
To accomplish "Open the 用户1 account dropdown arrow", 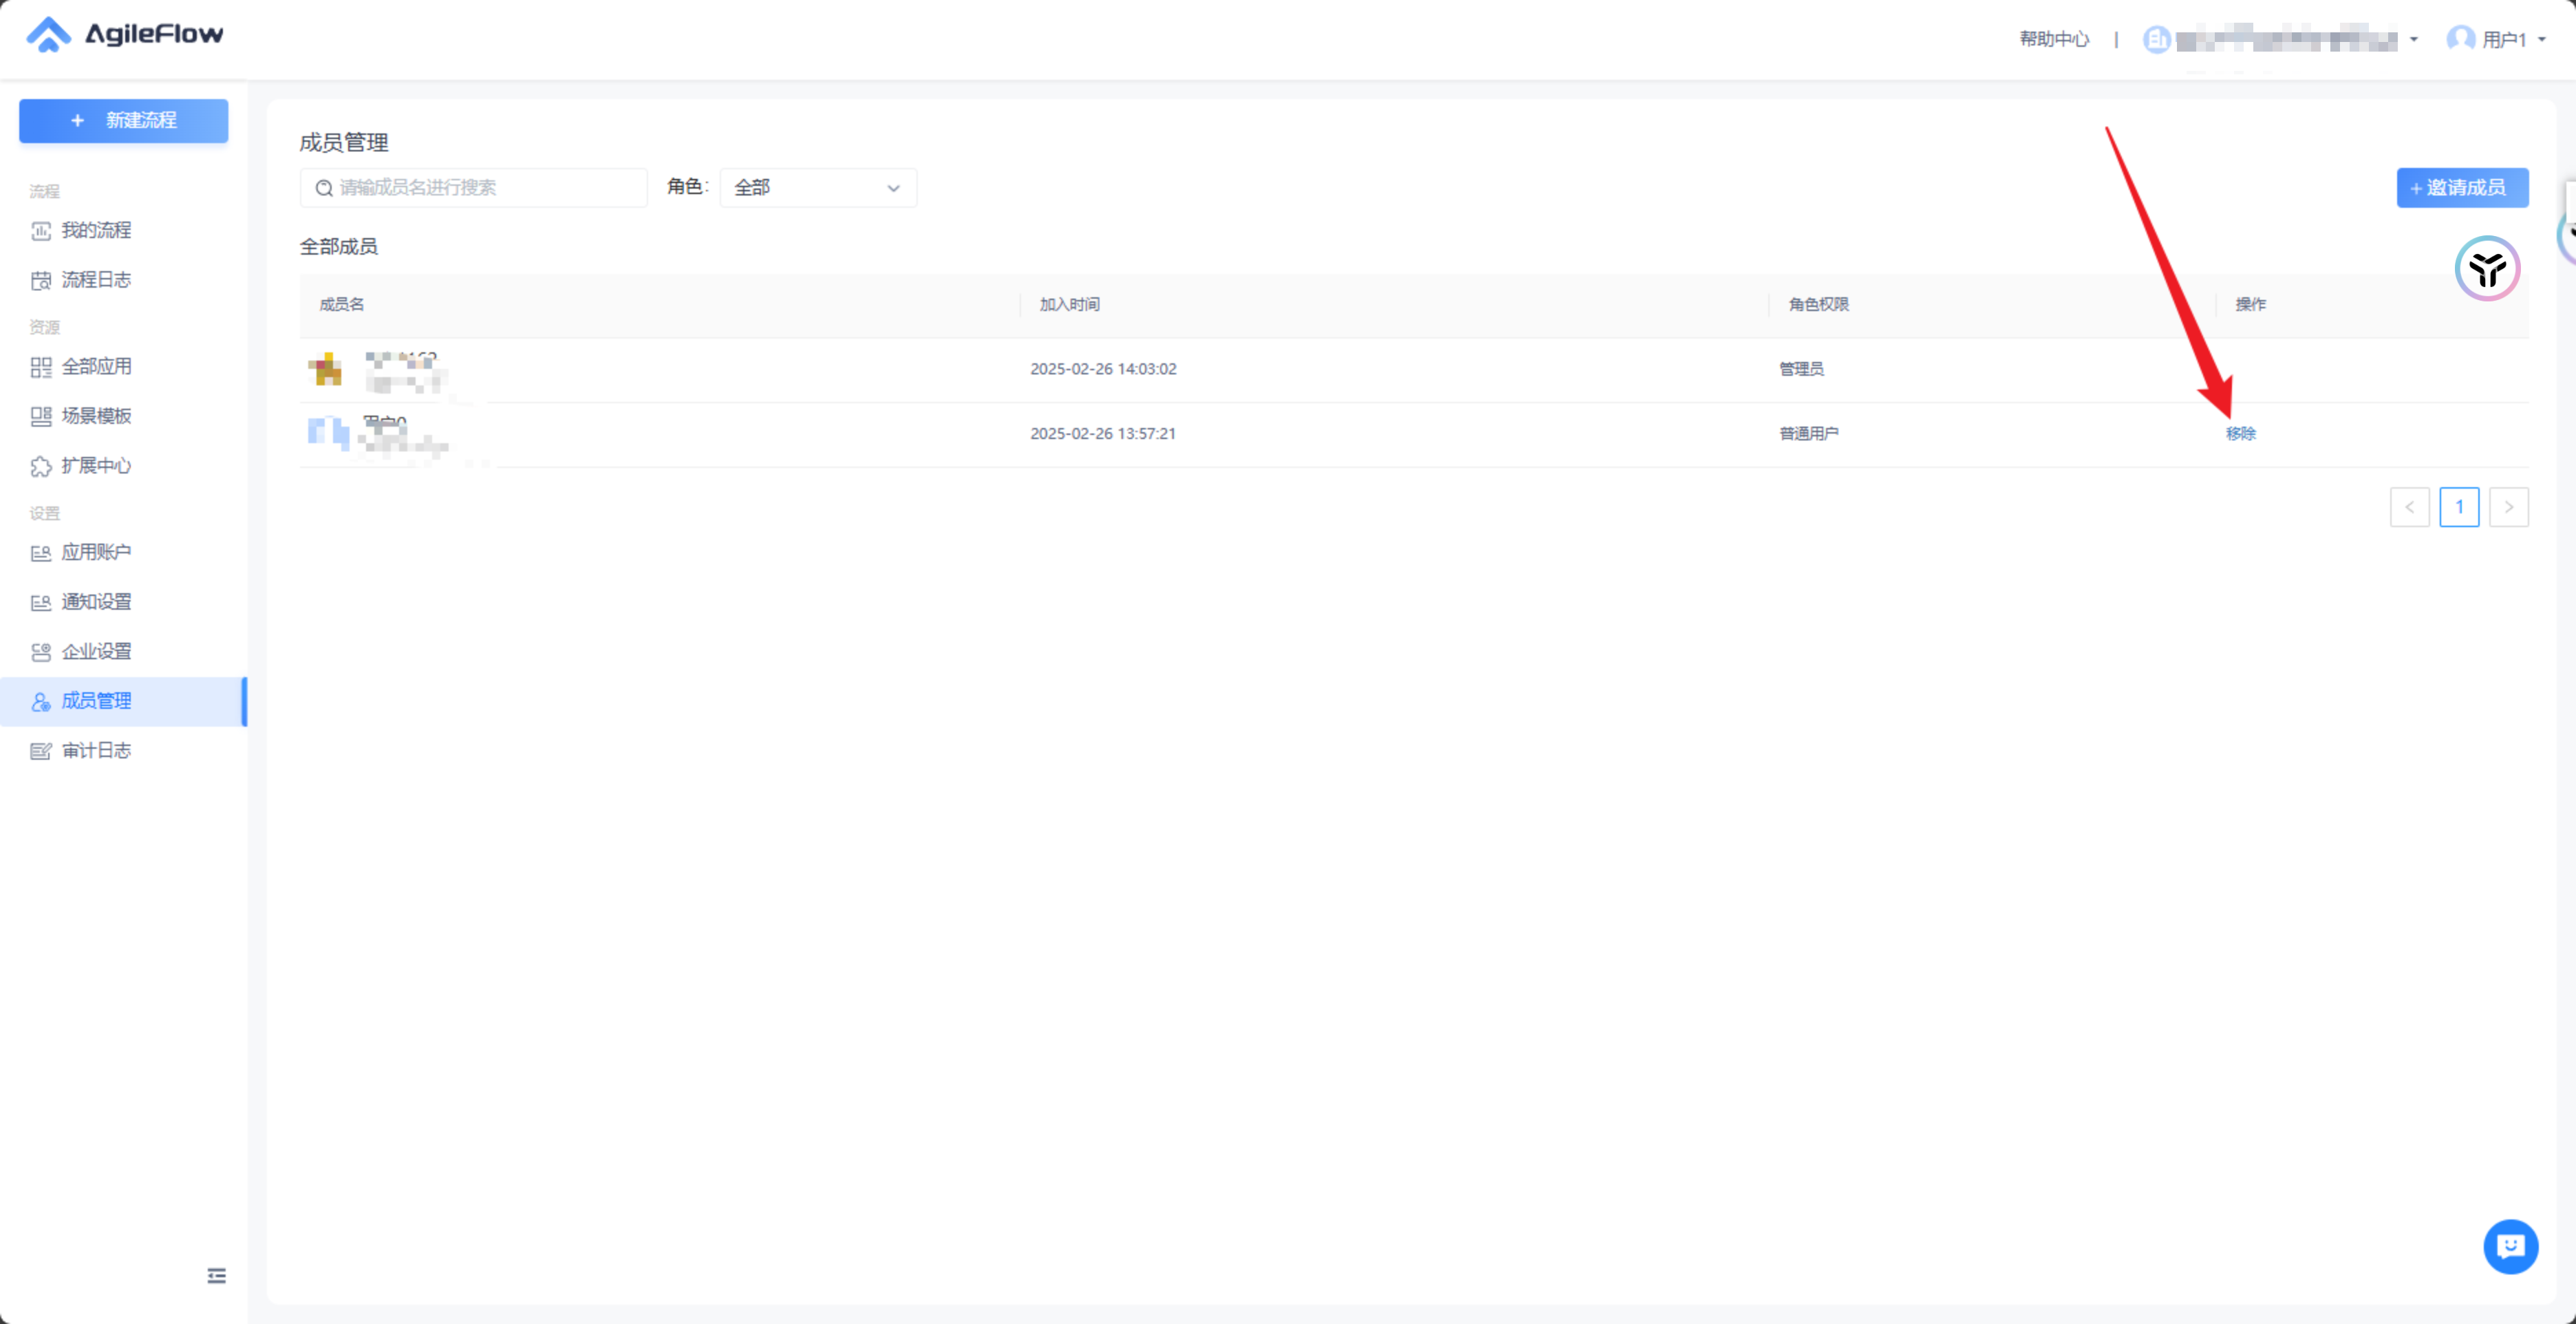I will click(2541, 40).
